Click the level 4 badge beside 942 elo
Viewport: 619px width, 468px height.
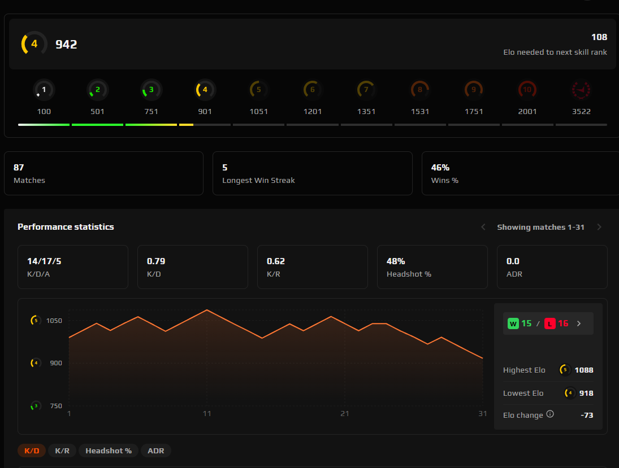click(33, 43)
